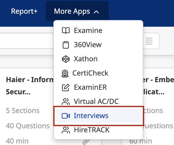This screenshot has height=145, width=174.
Task: Click the ExaminER edit pencil icon
Action: (x=66, y=87)
